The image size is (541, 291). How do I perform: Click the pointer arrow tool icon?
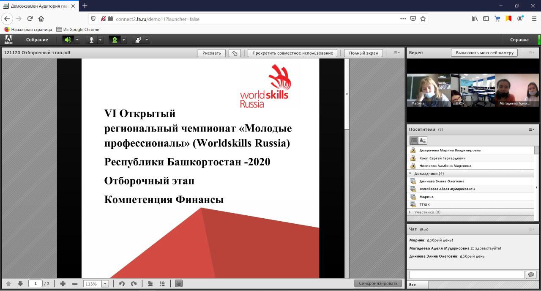pyautogui.click(x=235, y=53)
